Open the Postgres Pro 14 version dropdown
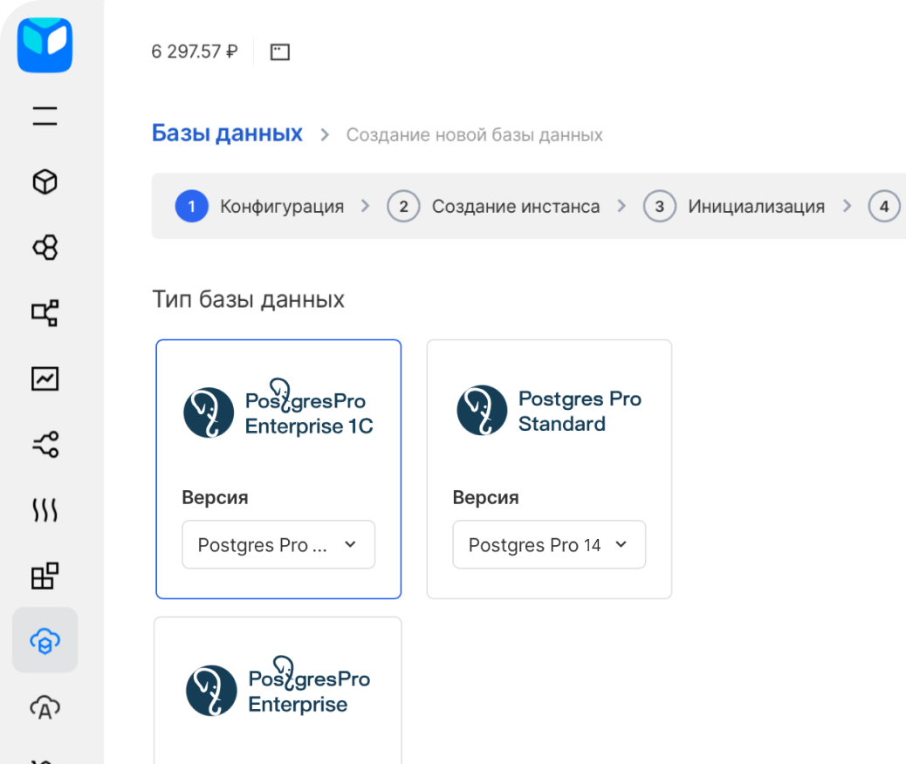Viewport: 906px width, 764px height. [x=549, y=544]
